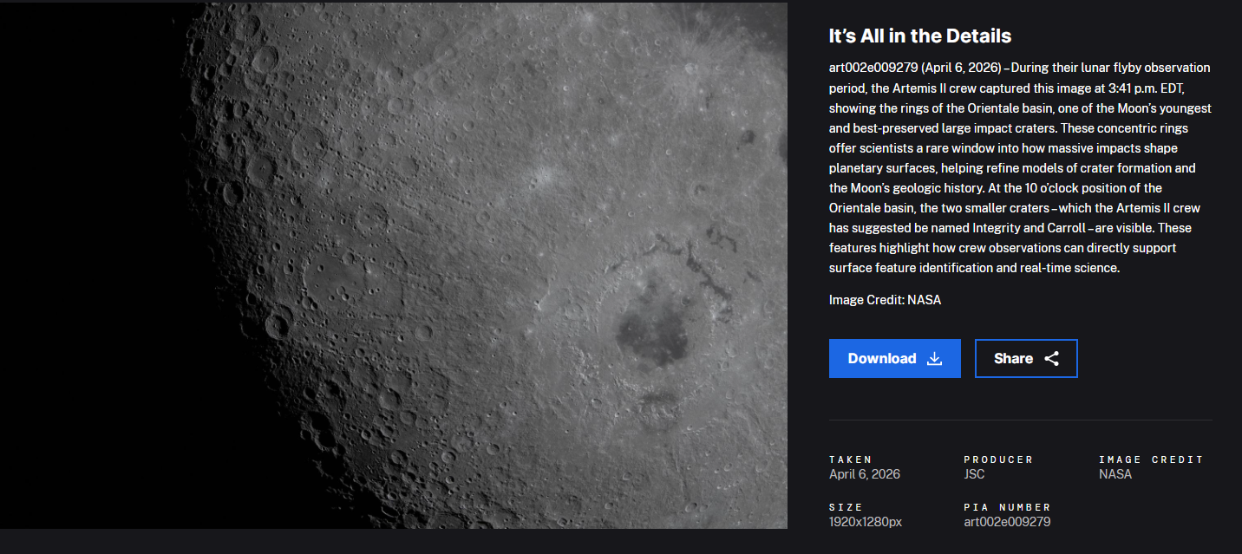The width and height of the screenshot is (1242, 554).
Task: Click the SIZE metadata label
Action: (x=846, y=507)
